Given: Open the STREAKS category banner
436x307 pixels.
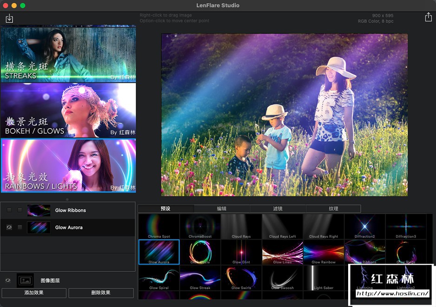Looking at the screenshot, I should pyautogui.click(x=68, y=54).
